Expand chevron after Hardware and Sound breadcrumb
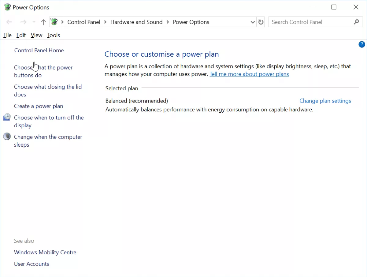The height and width of the screenshot is (277, 367). click(x=168, y=22)
